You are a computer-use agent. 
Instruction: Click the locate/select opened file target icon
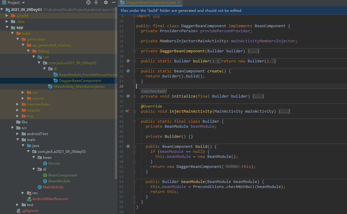pyautogui.click(x=88, y=2)
